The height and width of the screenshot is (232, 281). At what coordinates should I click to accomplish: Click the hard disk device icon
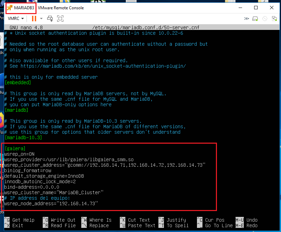(x=255, y=19)
